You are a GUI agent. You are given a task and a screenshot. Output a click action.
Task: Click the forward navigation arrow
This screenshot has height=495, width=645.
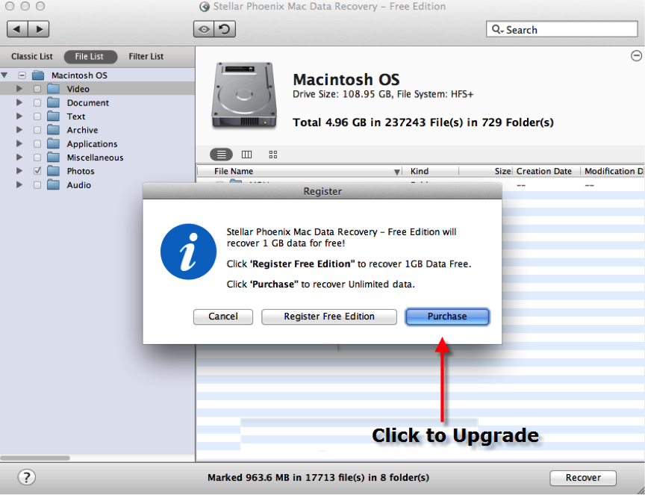pyautogui.click(x=39, y=29)
